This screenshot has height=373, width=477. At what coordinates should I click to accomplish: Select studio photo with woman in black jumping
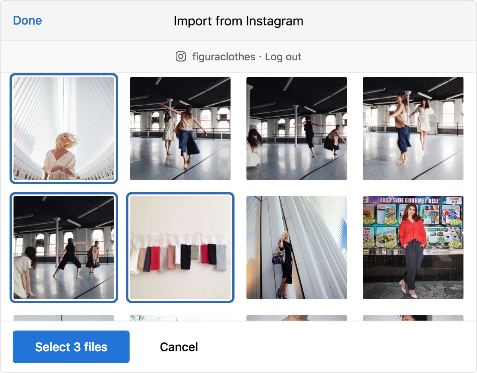(297, 129)
